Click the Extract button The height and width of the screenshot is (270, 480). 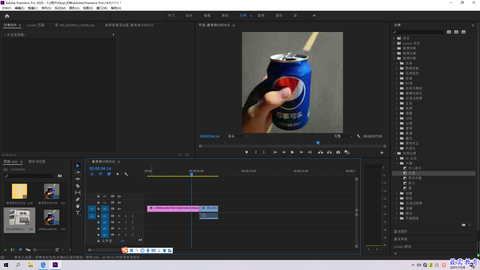click(x=329, y=152)
